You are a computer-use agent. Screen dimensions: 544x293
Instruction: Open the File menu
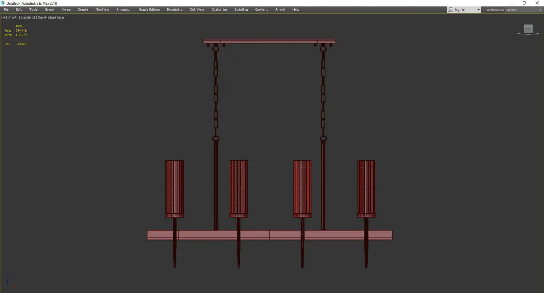(6, 9)
